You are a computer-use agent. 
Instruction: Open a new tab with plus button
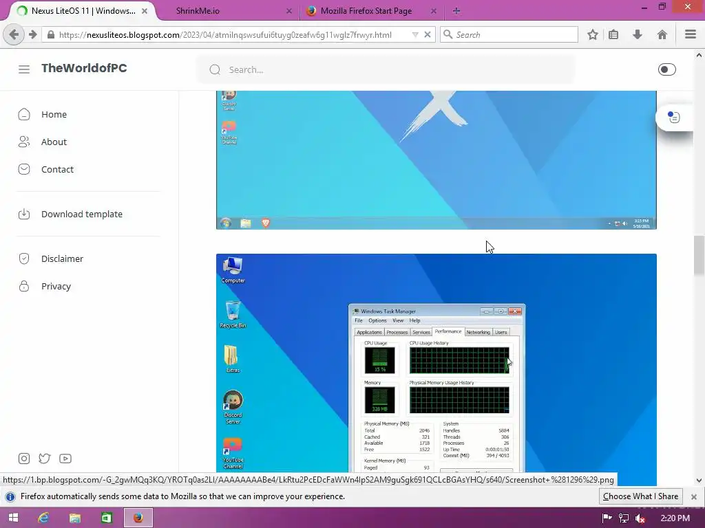click(x=456, y=11)
